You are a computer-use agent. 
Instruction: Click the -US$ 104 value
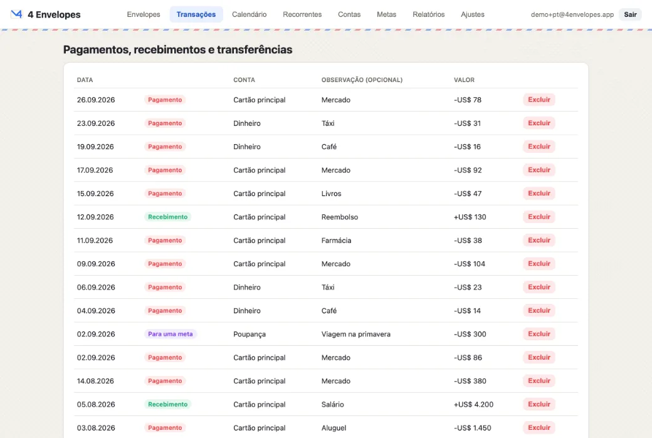click(x=470, y=264)
